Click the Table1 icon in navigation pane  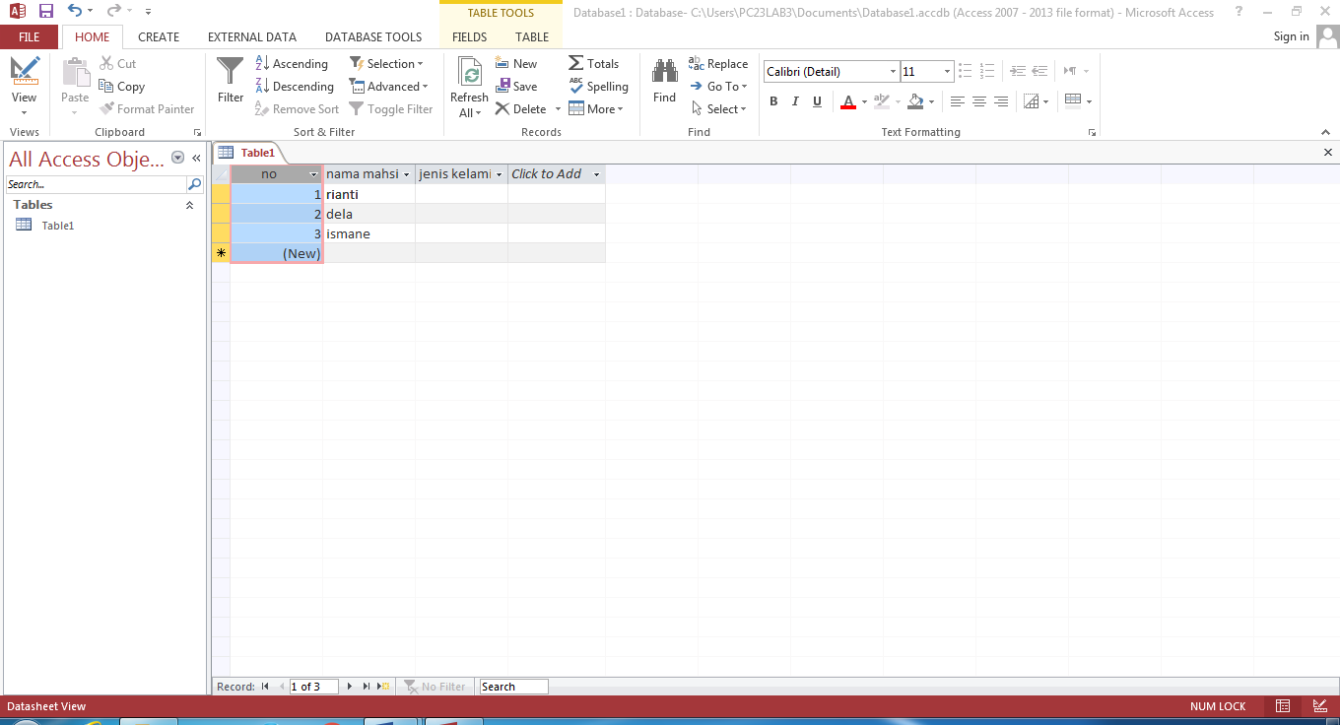(x=25, y=225)
